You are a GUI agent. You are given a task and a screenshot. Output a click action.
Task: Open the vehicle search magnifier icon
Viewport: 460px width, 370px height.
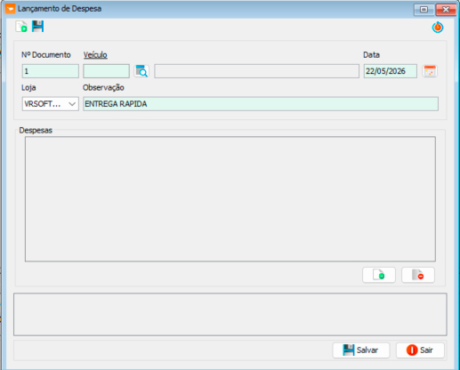141,71
